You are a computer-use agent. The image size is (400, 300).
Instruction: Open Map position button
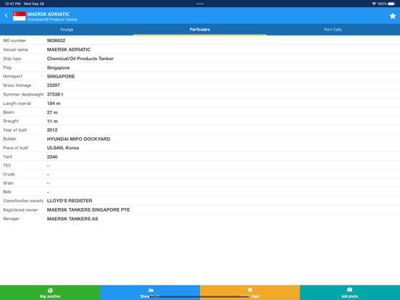50,293
